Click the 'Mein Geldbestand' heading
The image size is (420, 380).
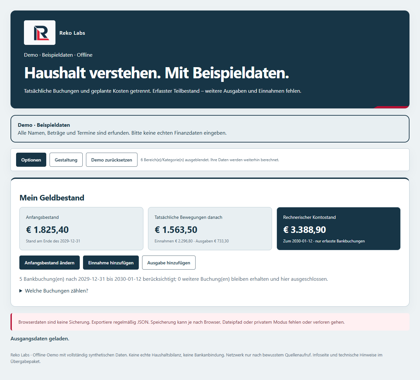52,198
